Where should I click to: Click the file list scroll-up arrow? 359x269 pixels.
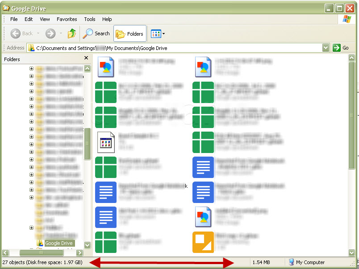pyautogui.click(x=351, y=58)
